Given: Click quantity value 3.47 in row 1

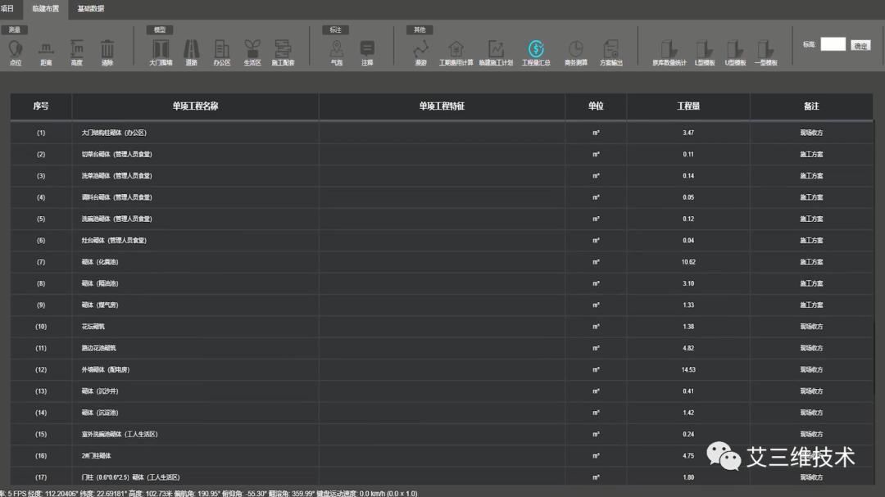Looking at the screenshot, I should click(x=688, y=133).
